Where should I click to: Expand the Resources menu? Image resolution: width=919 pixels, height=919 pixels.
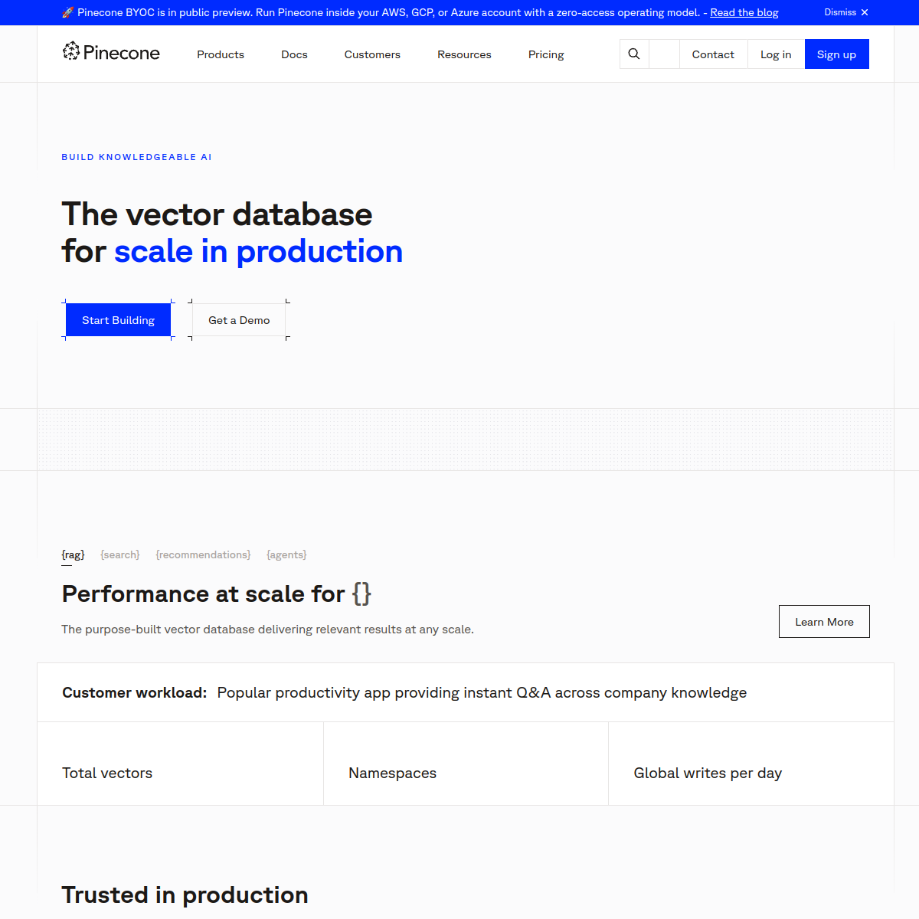[x=464, y=54]
